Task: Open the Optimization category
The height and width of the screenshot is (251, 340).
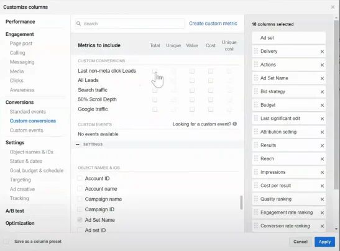Action: [x=20, y=223]
